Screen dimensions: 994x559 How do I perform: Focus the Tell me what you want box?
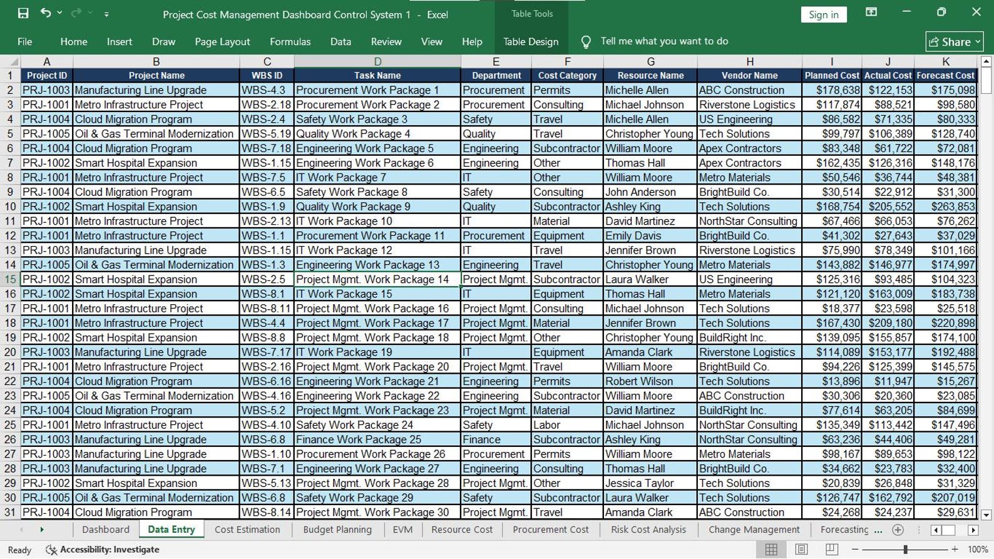coord(664,41)
